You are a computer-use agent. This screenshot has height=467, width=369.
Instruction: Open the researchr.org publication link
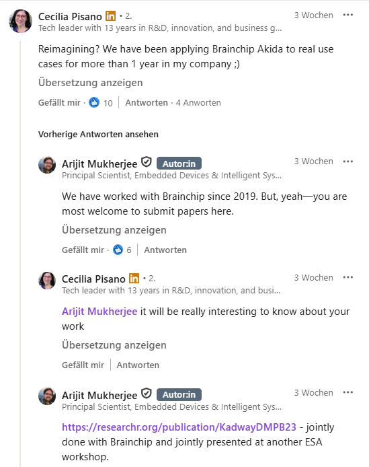179,427
